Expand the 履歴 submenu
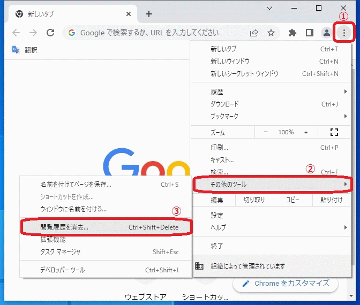Screen dimensions: 360x305 click(x=271, y=91)
